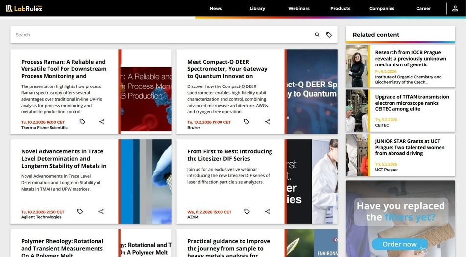Click the date Tu, 10.2.2026 16:00 CET
This screenshot has height=257, width=466.
point(43,122)
